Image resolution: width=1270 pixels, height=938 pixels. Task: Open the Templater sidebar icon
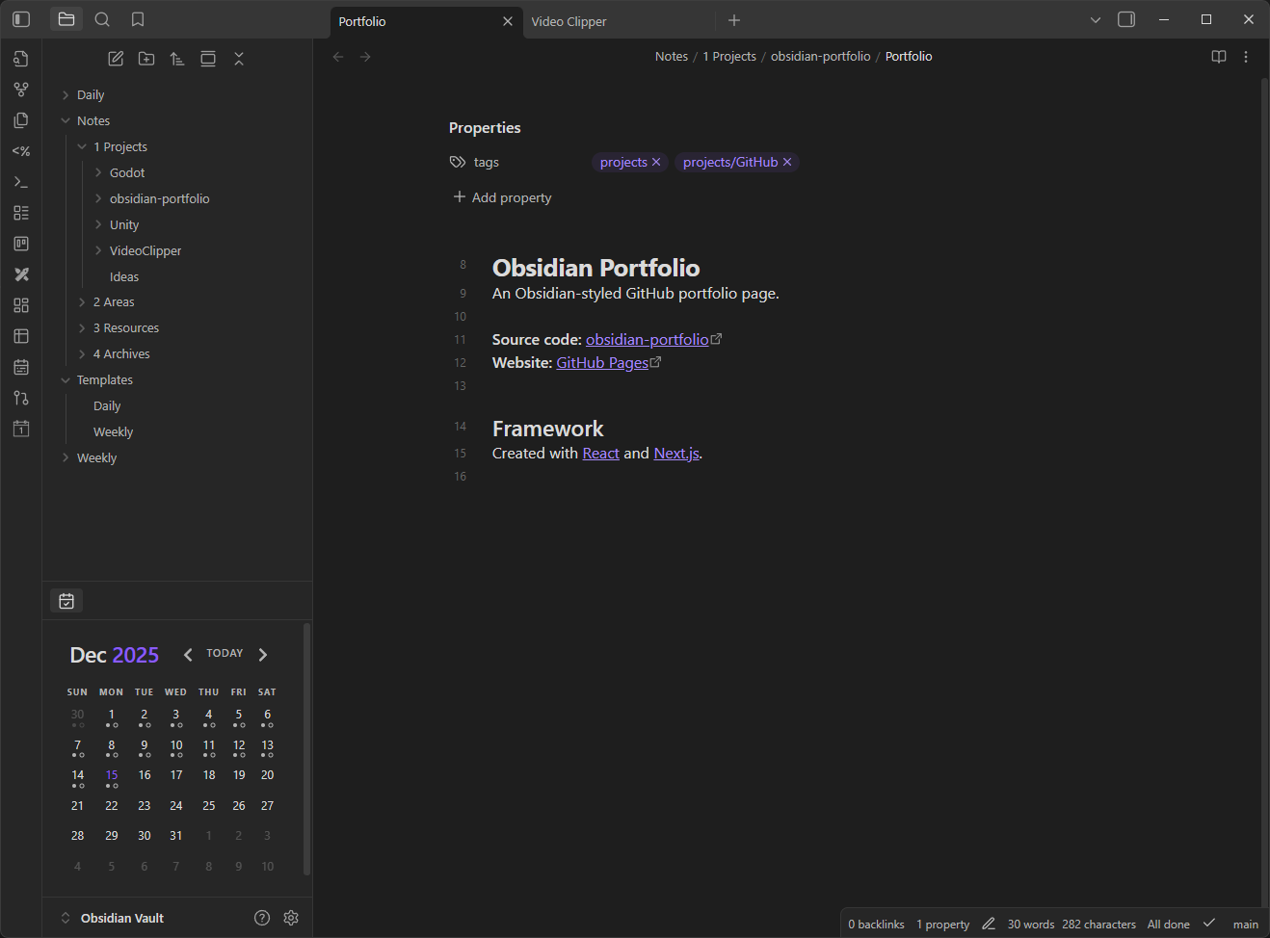click(x=21, y=150)
